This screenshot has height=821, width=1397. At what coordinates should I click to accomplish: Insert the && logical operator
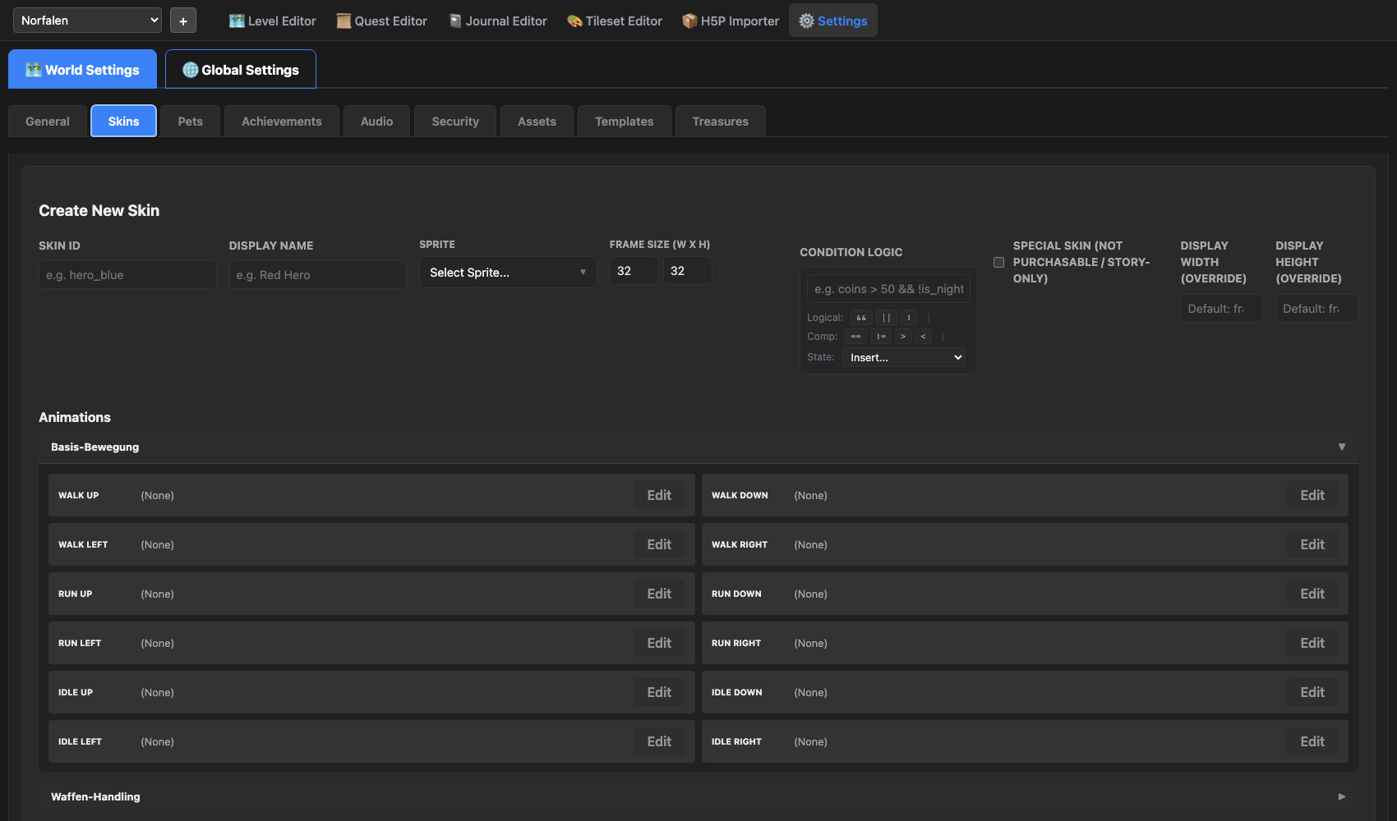[x=861, y=318]
